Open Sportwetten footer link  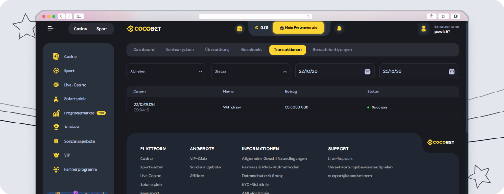tap(152, 167)
